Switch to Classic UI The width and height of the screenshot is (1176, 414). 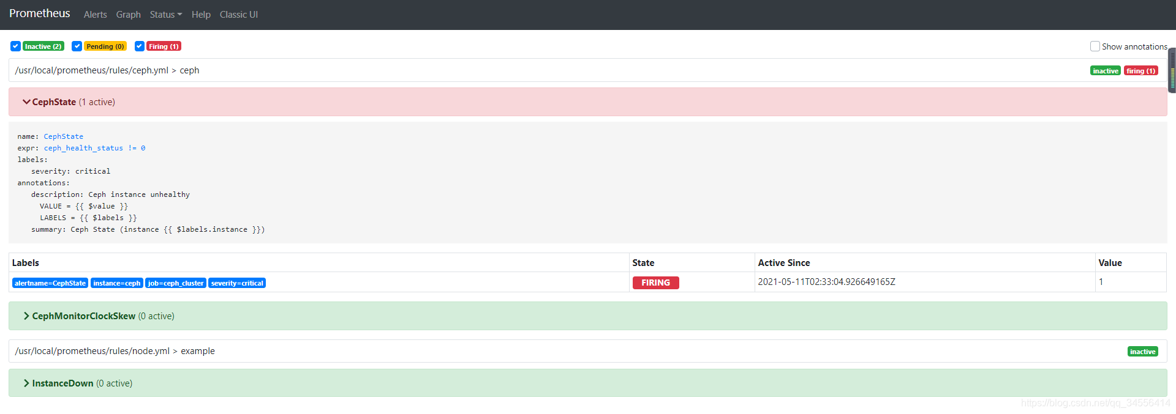coord(239,15)
